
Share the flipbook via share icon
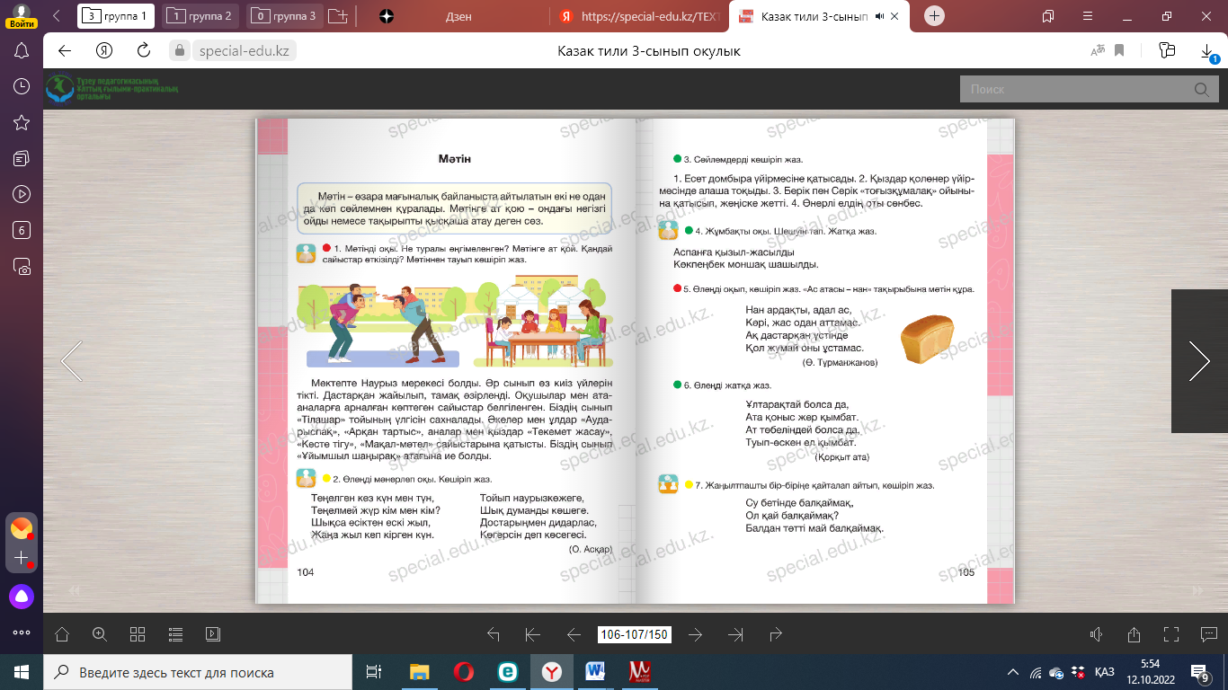pyautogui.click(x=1134, y=634)
